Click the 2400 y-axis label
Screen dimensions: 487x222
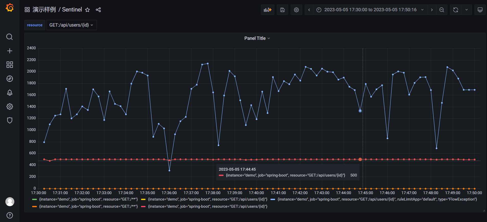point(31,48)
